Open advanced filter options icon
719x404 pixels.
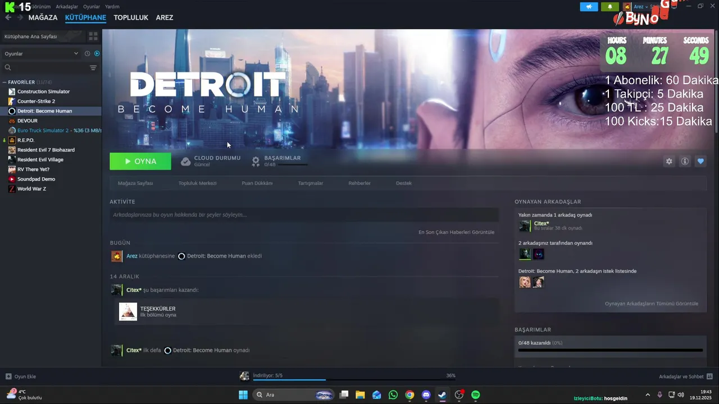pyautogui.click(x=93, y=67)
